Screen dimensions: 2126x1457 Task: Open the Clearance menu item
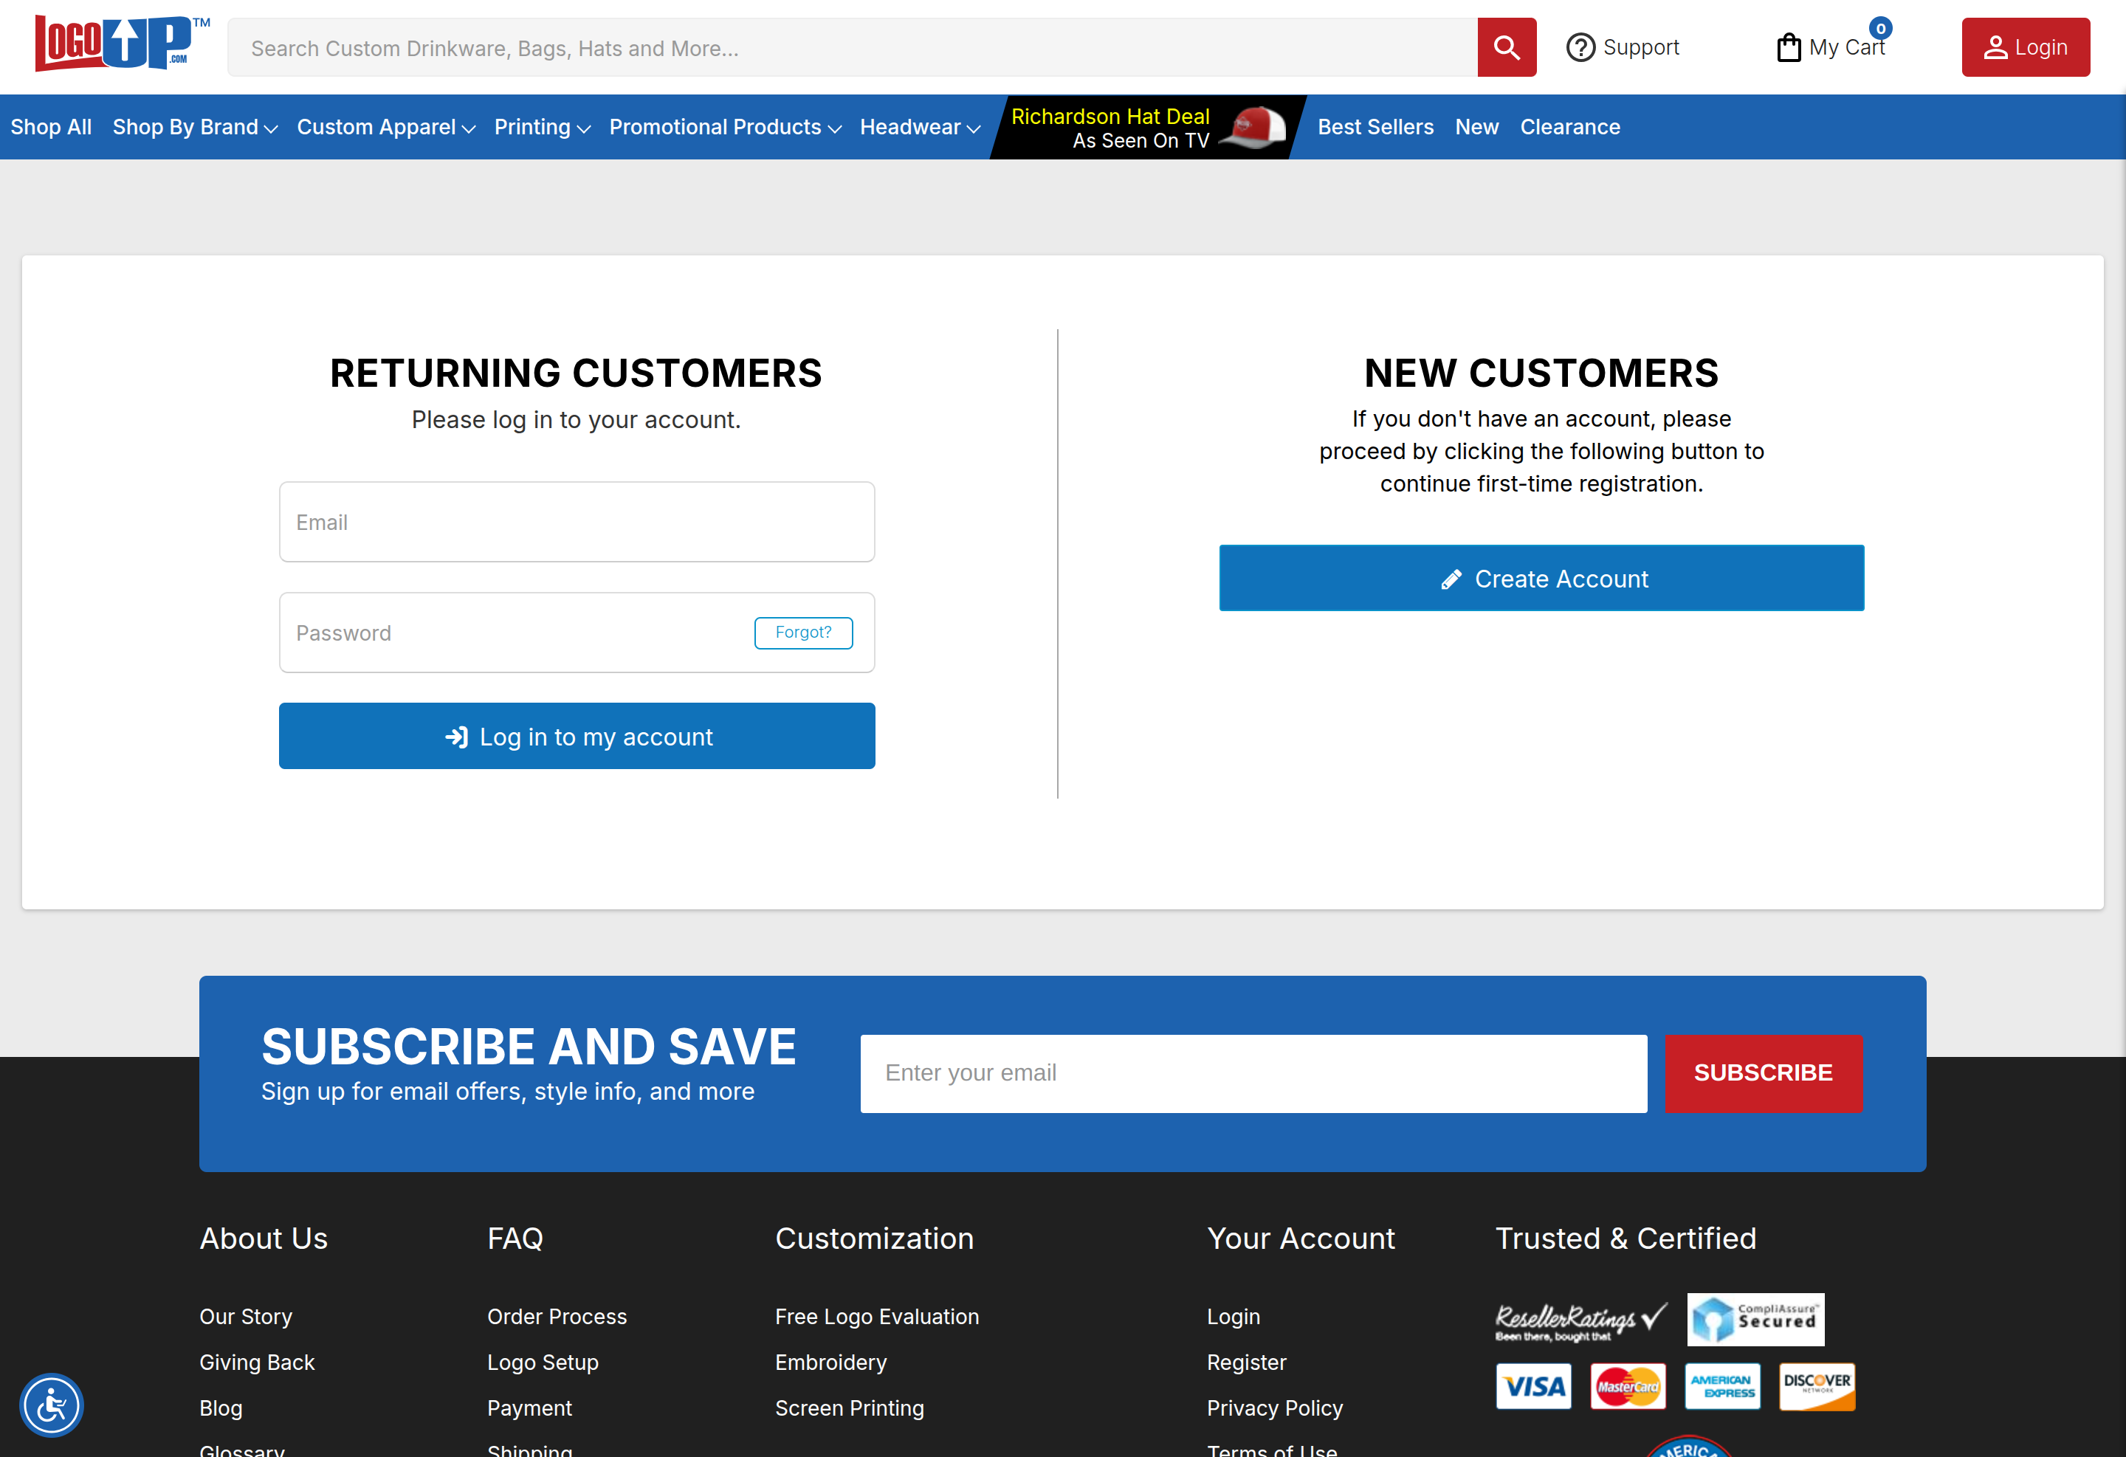point(1570,127)
